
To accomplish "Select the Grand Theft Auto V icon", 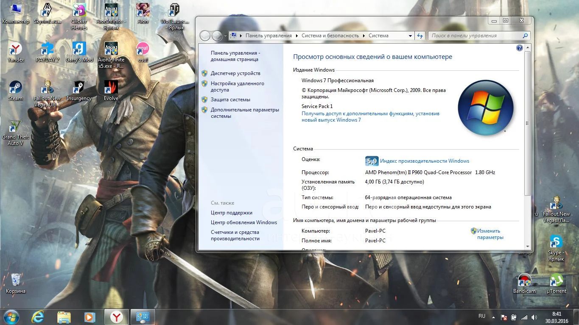I will click(x=16, y=133).
